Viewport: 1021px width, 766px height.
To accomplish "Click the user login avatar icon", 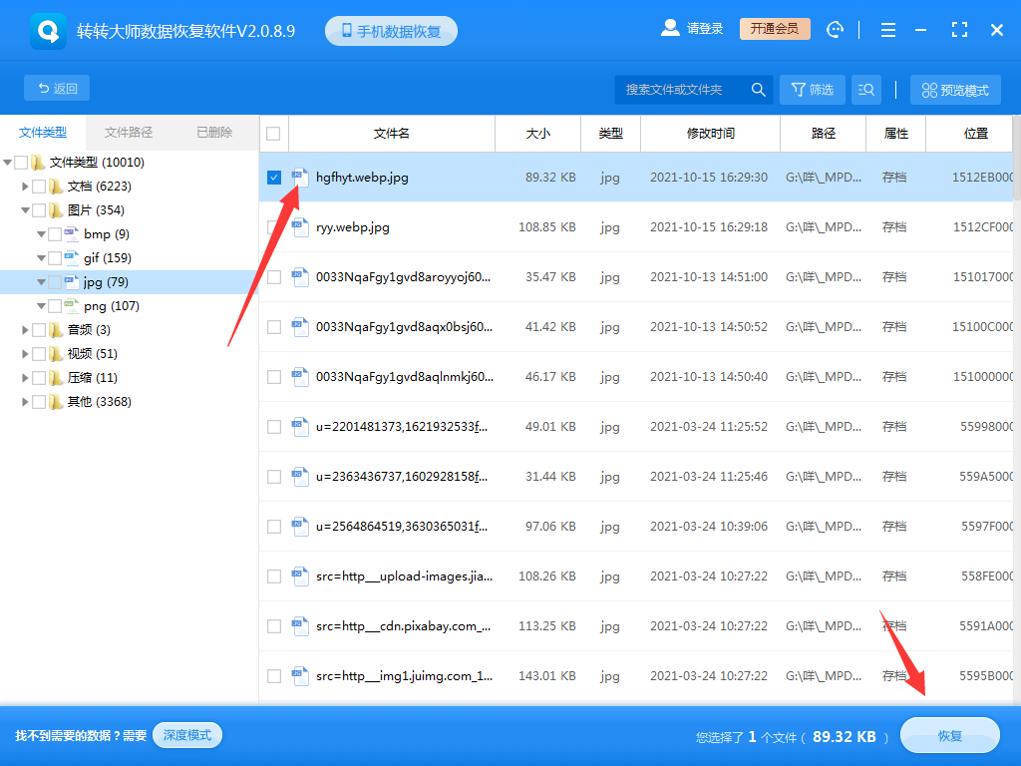I will coord(670,28).
